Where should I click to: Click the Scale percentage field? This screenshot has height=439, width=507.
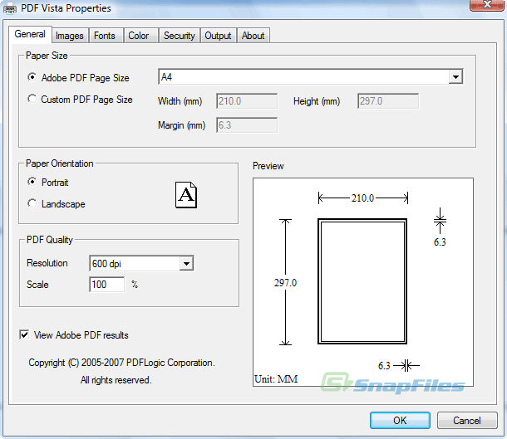106,285
